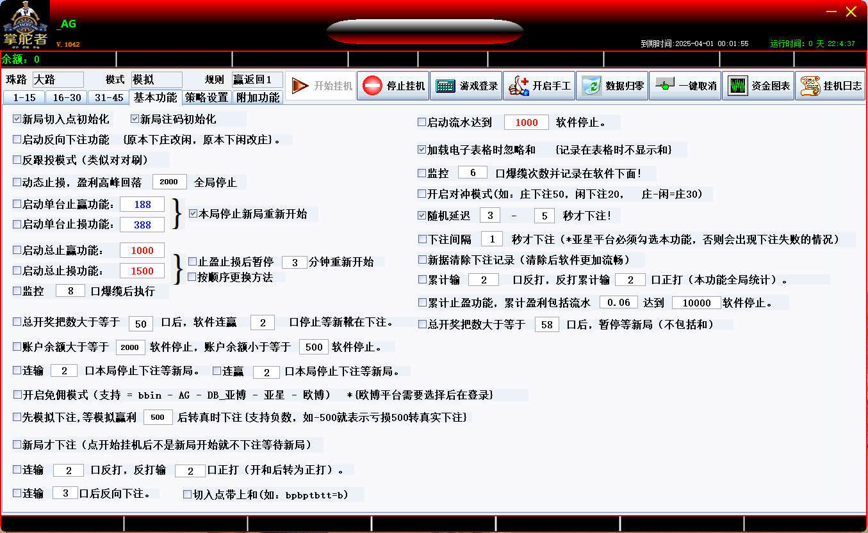Switch to the 策略设置 tab
Image resolution: width=868 pixels, height=533 pixels.
point(207,98)
